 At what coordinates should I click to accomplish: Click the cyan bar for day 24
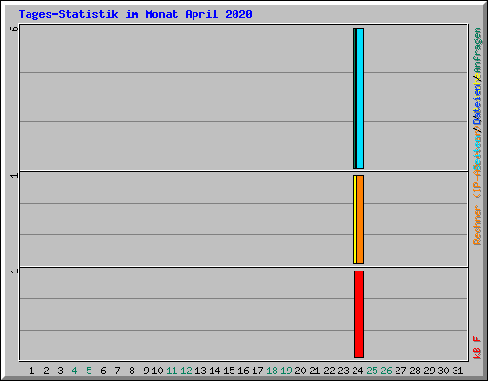[360, 98]
